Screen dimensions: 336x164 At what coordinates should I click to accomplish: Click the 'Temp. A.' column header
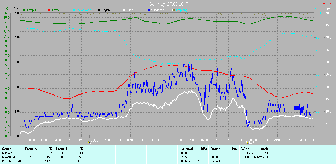31,149
